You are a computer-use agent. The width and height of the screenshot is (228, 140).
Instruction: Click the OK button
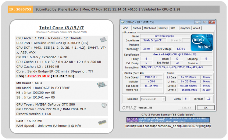coord(206,108)
